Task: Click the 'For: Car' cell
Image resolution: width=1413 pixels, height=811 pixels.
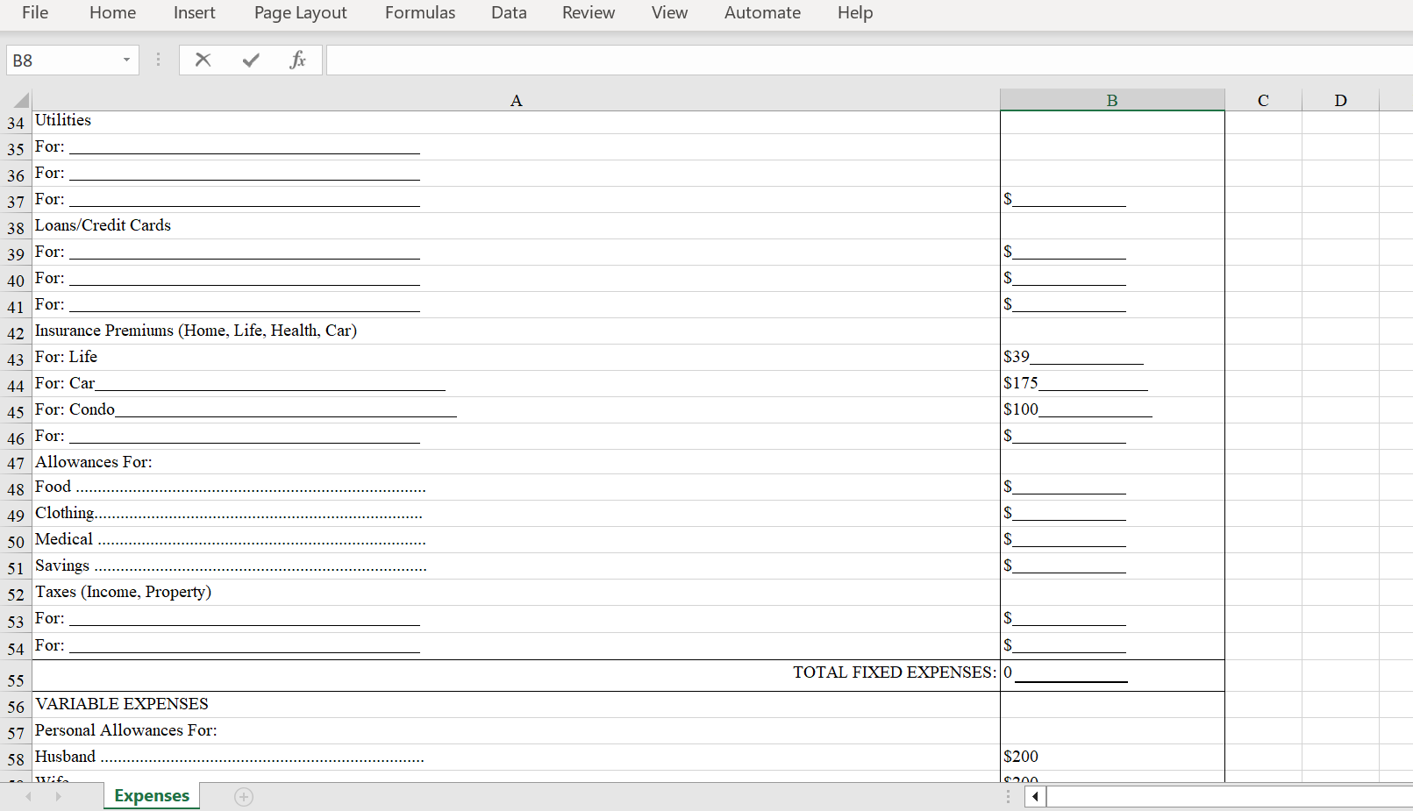Action: coord(516,384)
